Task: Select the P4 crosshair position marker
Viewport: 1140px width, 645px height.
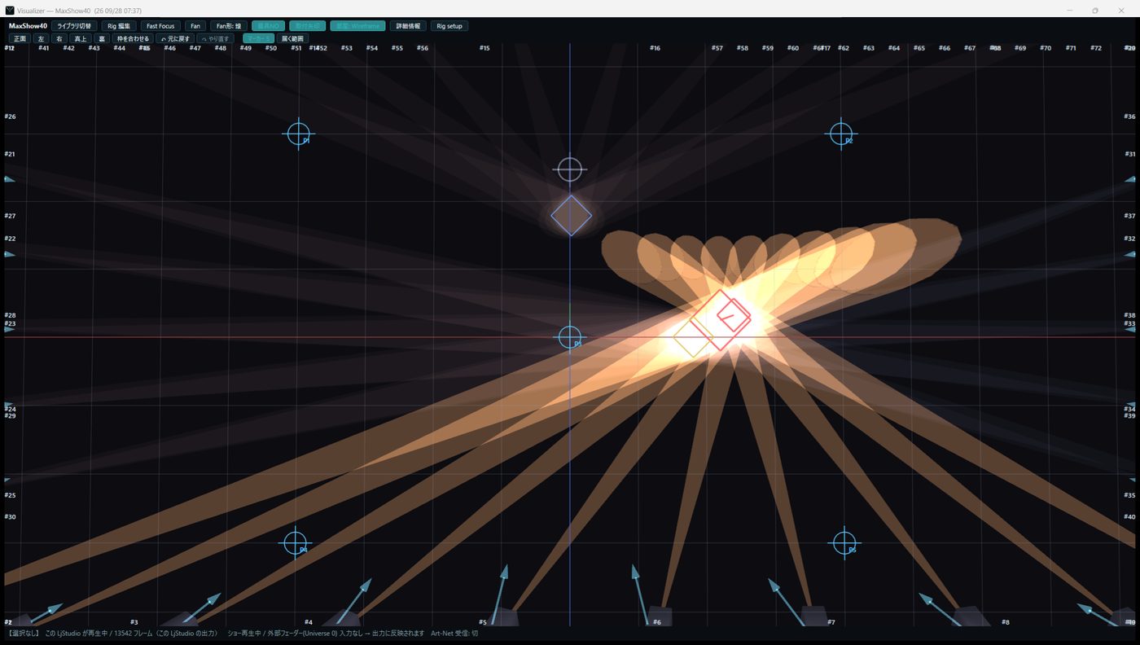Action: point(296,542)
